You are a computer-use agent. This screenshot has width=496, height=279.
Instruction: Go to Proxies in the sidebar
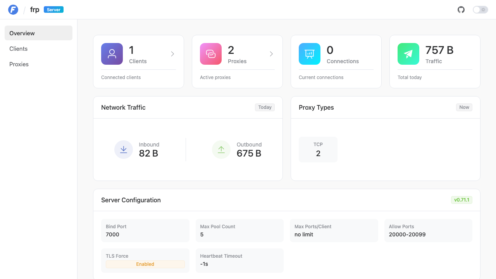tap(38, 64)
